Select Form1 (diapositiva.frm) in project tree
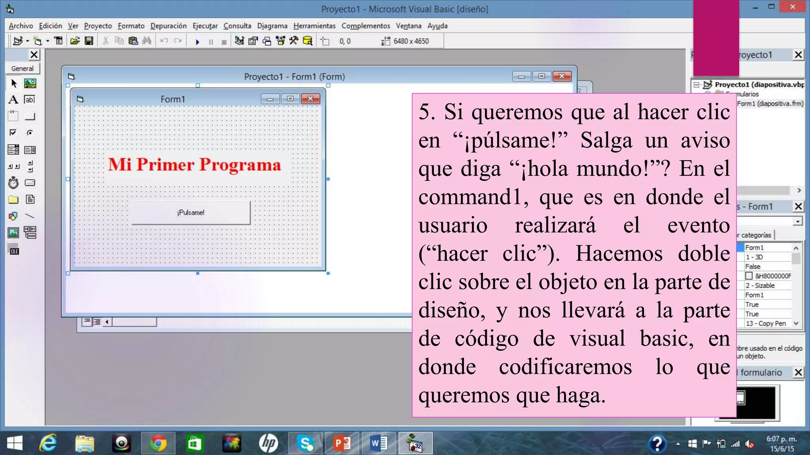The height and width of the screenshot is (455, 810). pos(770,103)
